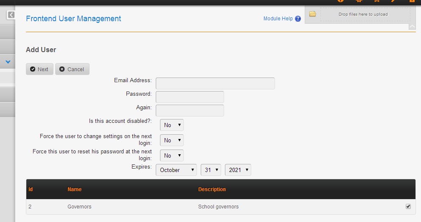Click the Again password confirmation field
The width and height of the screenshot is (421, 222).
(190, 111)
